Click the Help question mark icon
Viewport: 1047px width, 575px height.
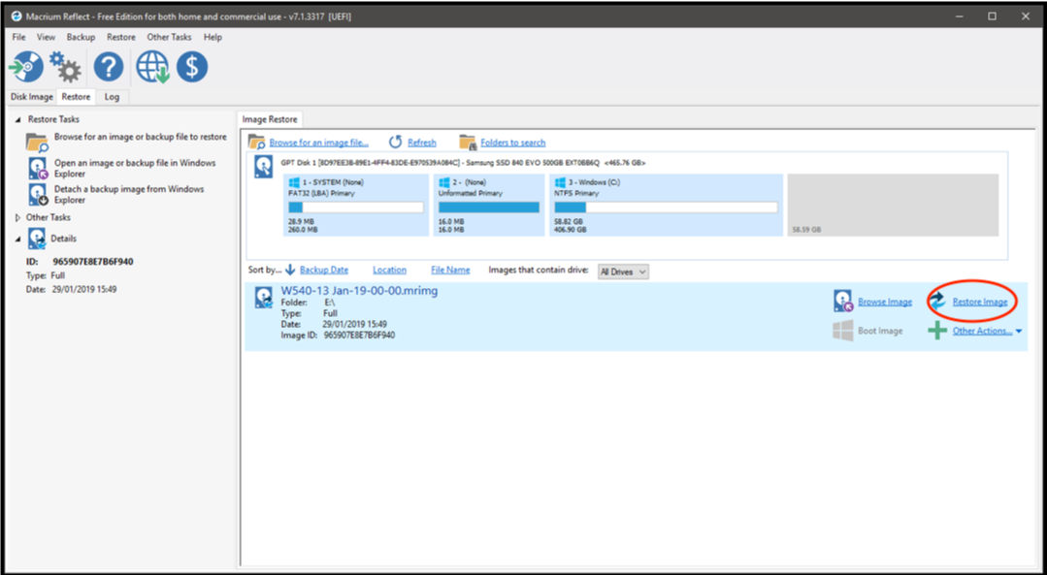(108, 67)
